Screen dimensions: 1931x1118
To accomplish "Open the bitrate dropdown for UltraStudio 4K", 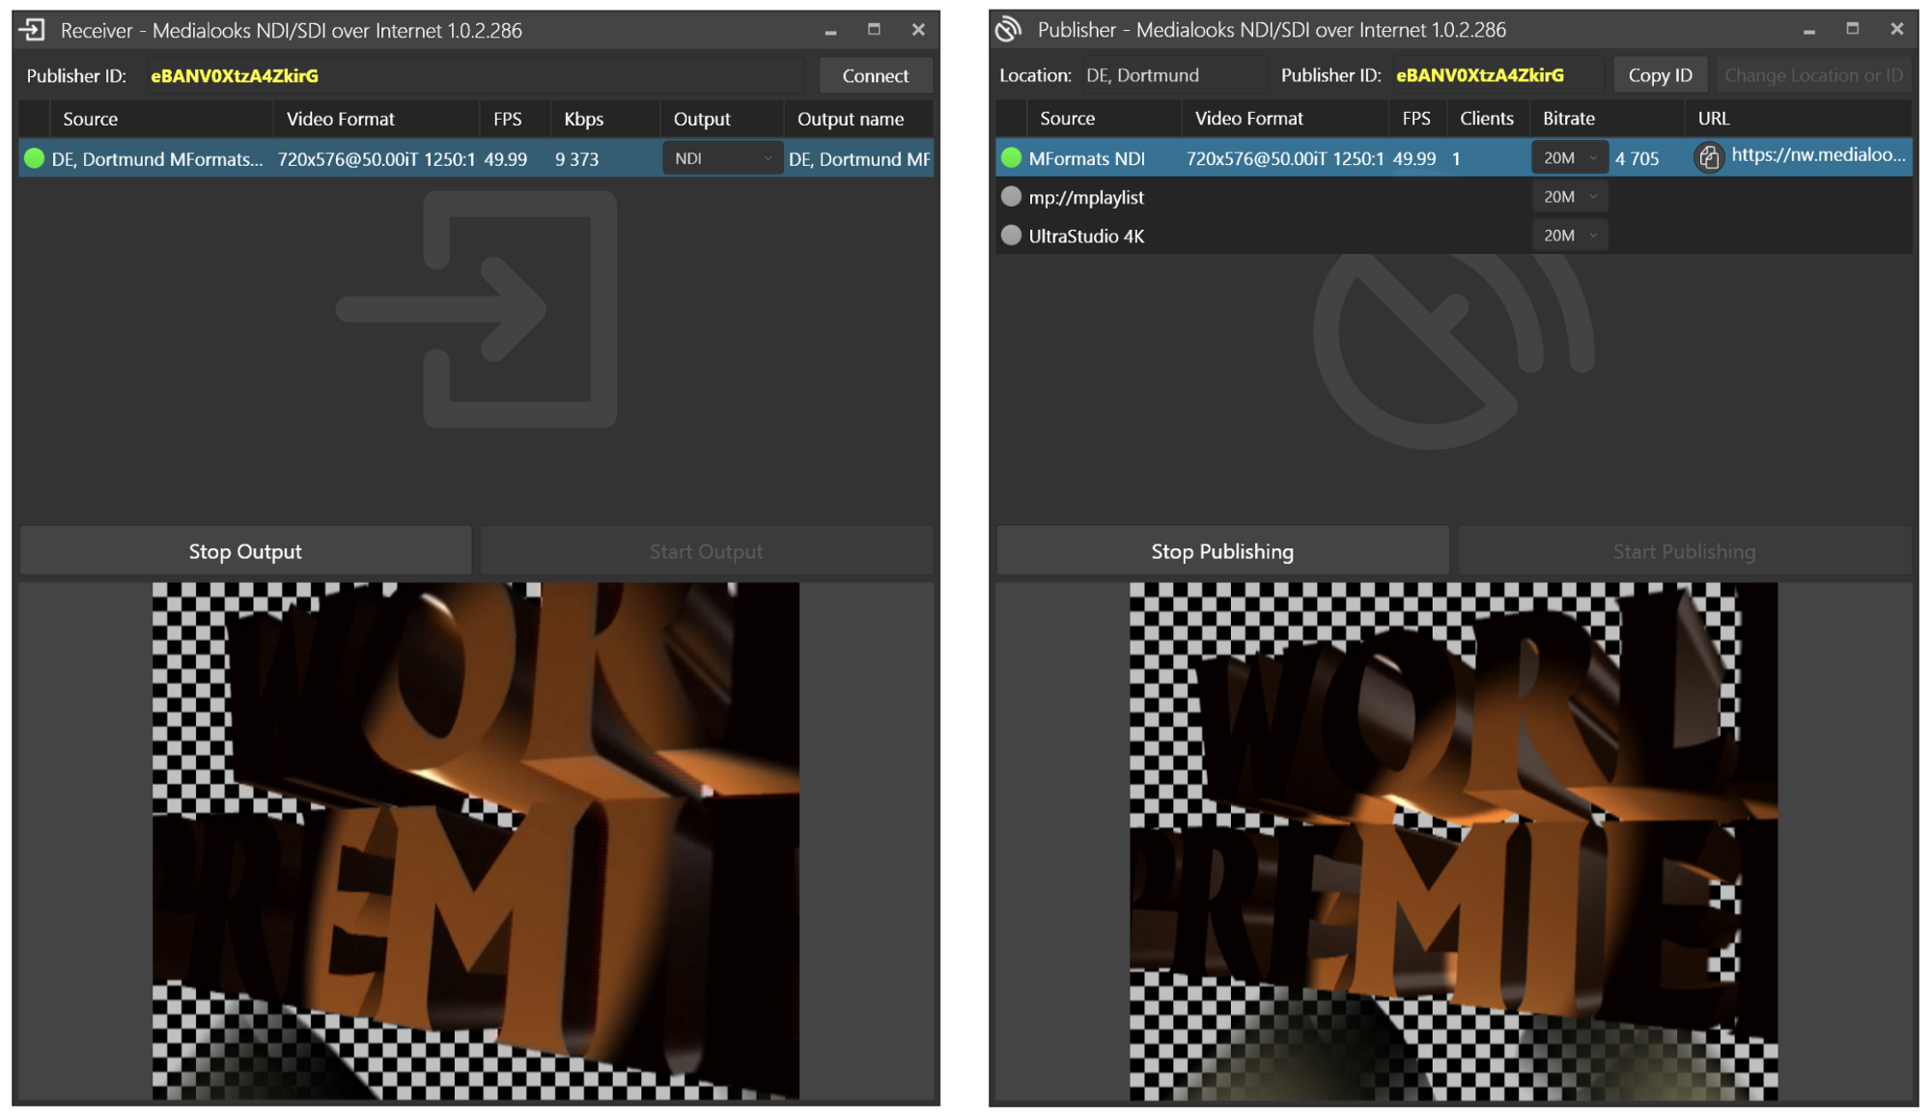I will (1569, 235).
